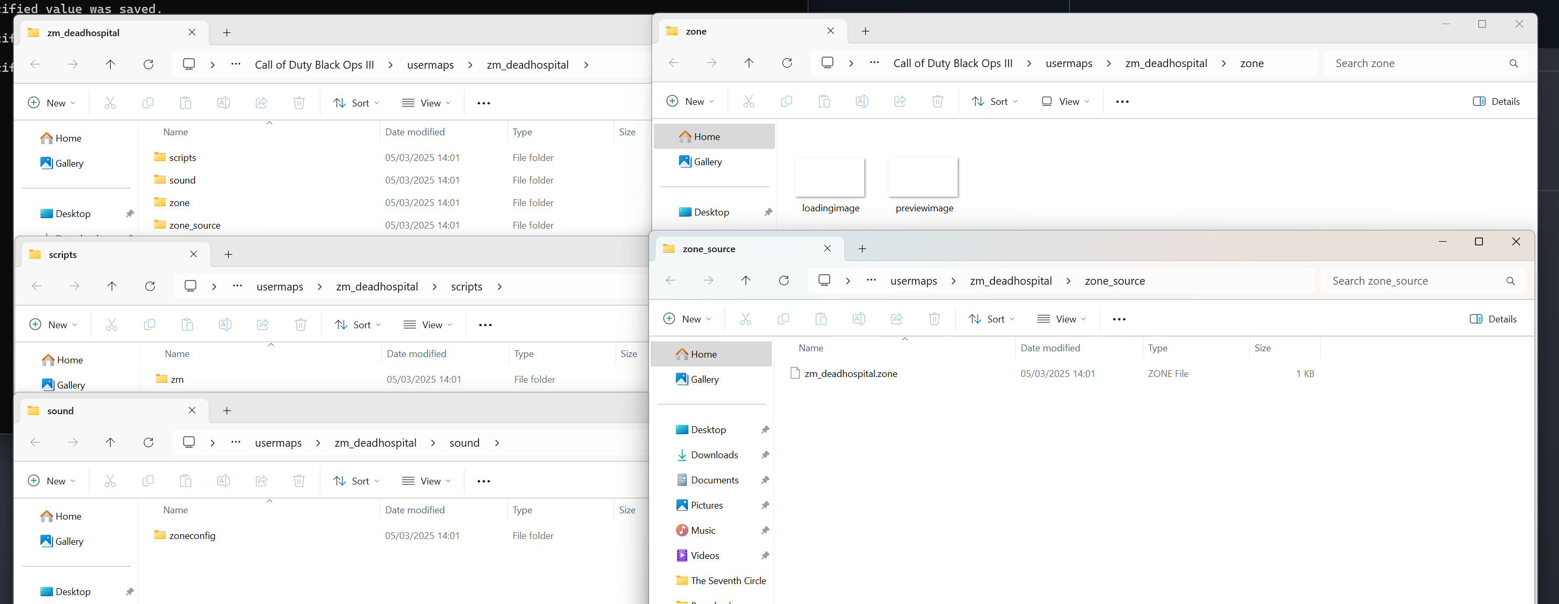The width and height of the screenshot is (1559, 604).
Task: Click the Name column header in zone_source window
Action: click(x=810, y=348)
